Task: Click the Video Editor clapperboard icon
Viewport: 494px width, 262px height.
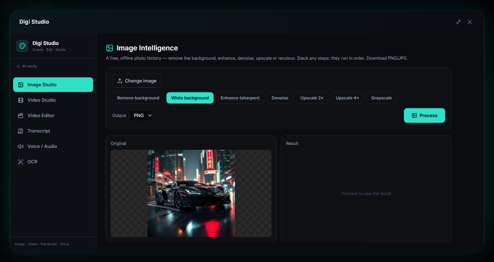Action: pos(21,116)
